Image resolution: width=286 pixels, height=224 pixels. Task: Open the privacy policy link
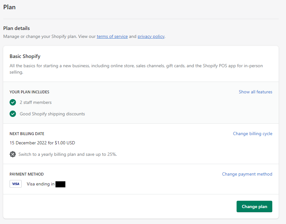151,36
